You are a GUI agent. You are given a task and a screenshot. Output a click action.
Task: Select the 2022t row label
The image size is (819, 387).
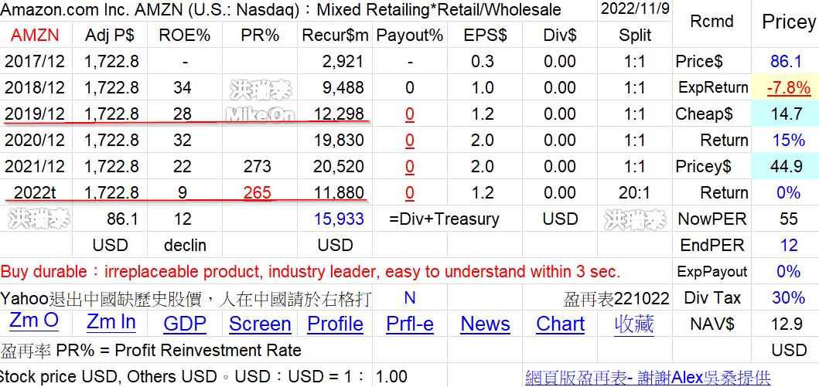tap(35, 192)
